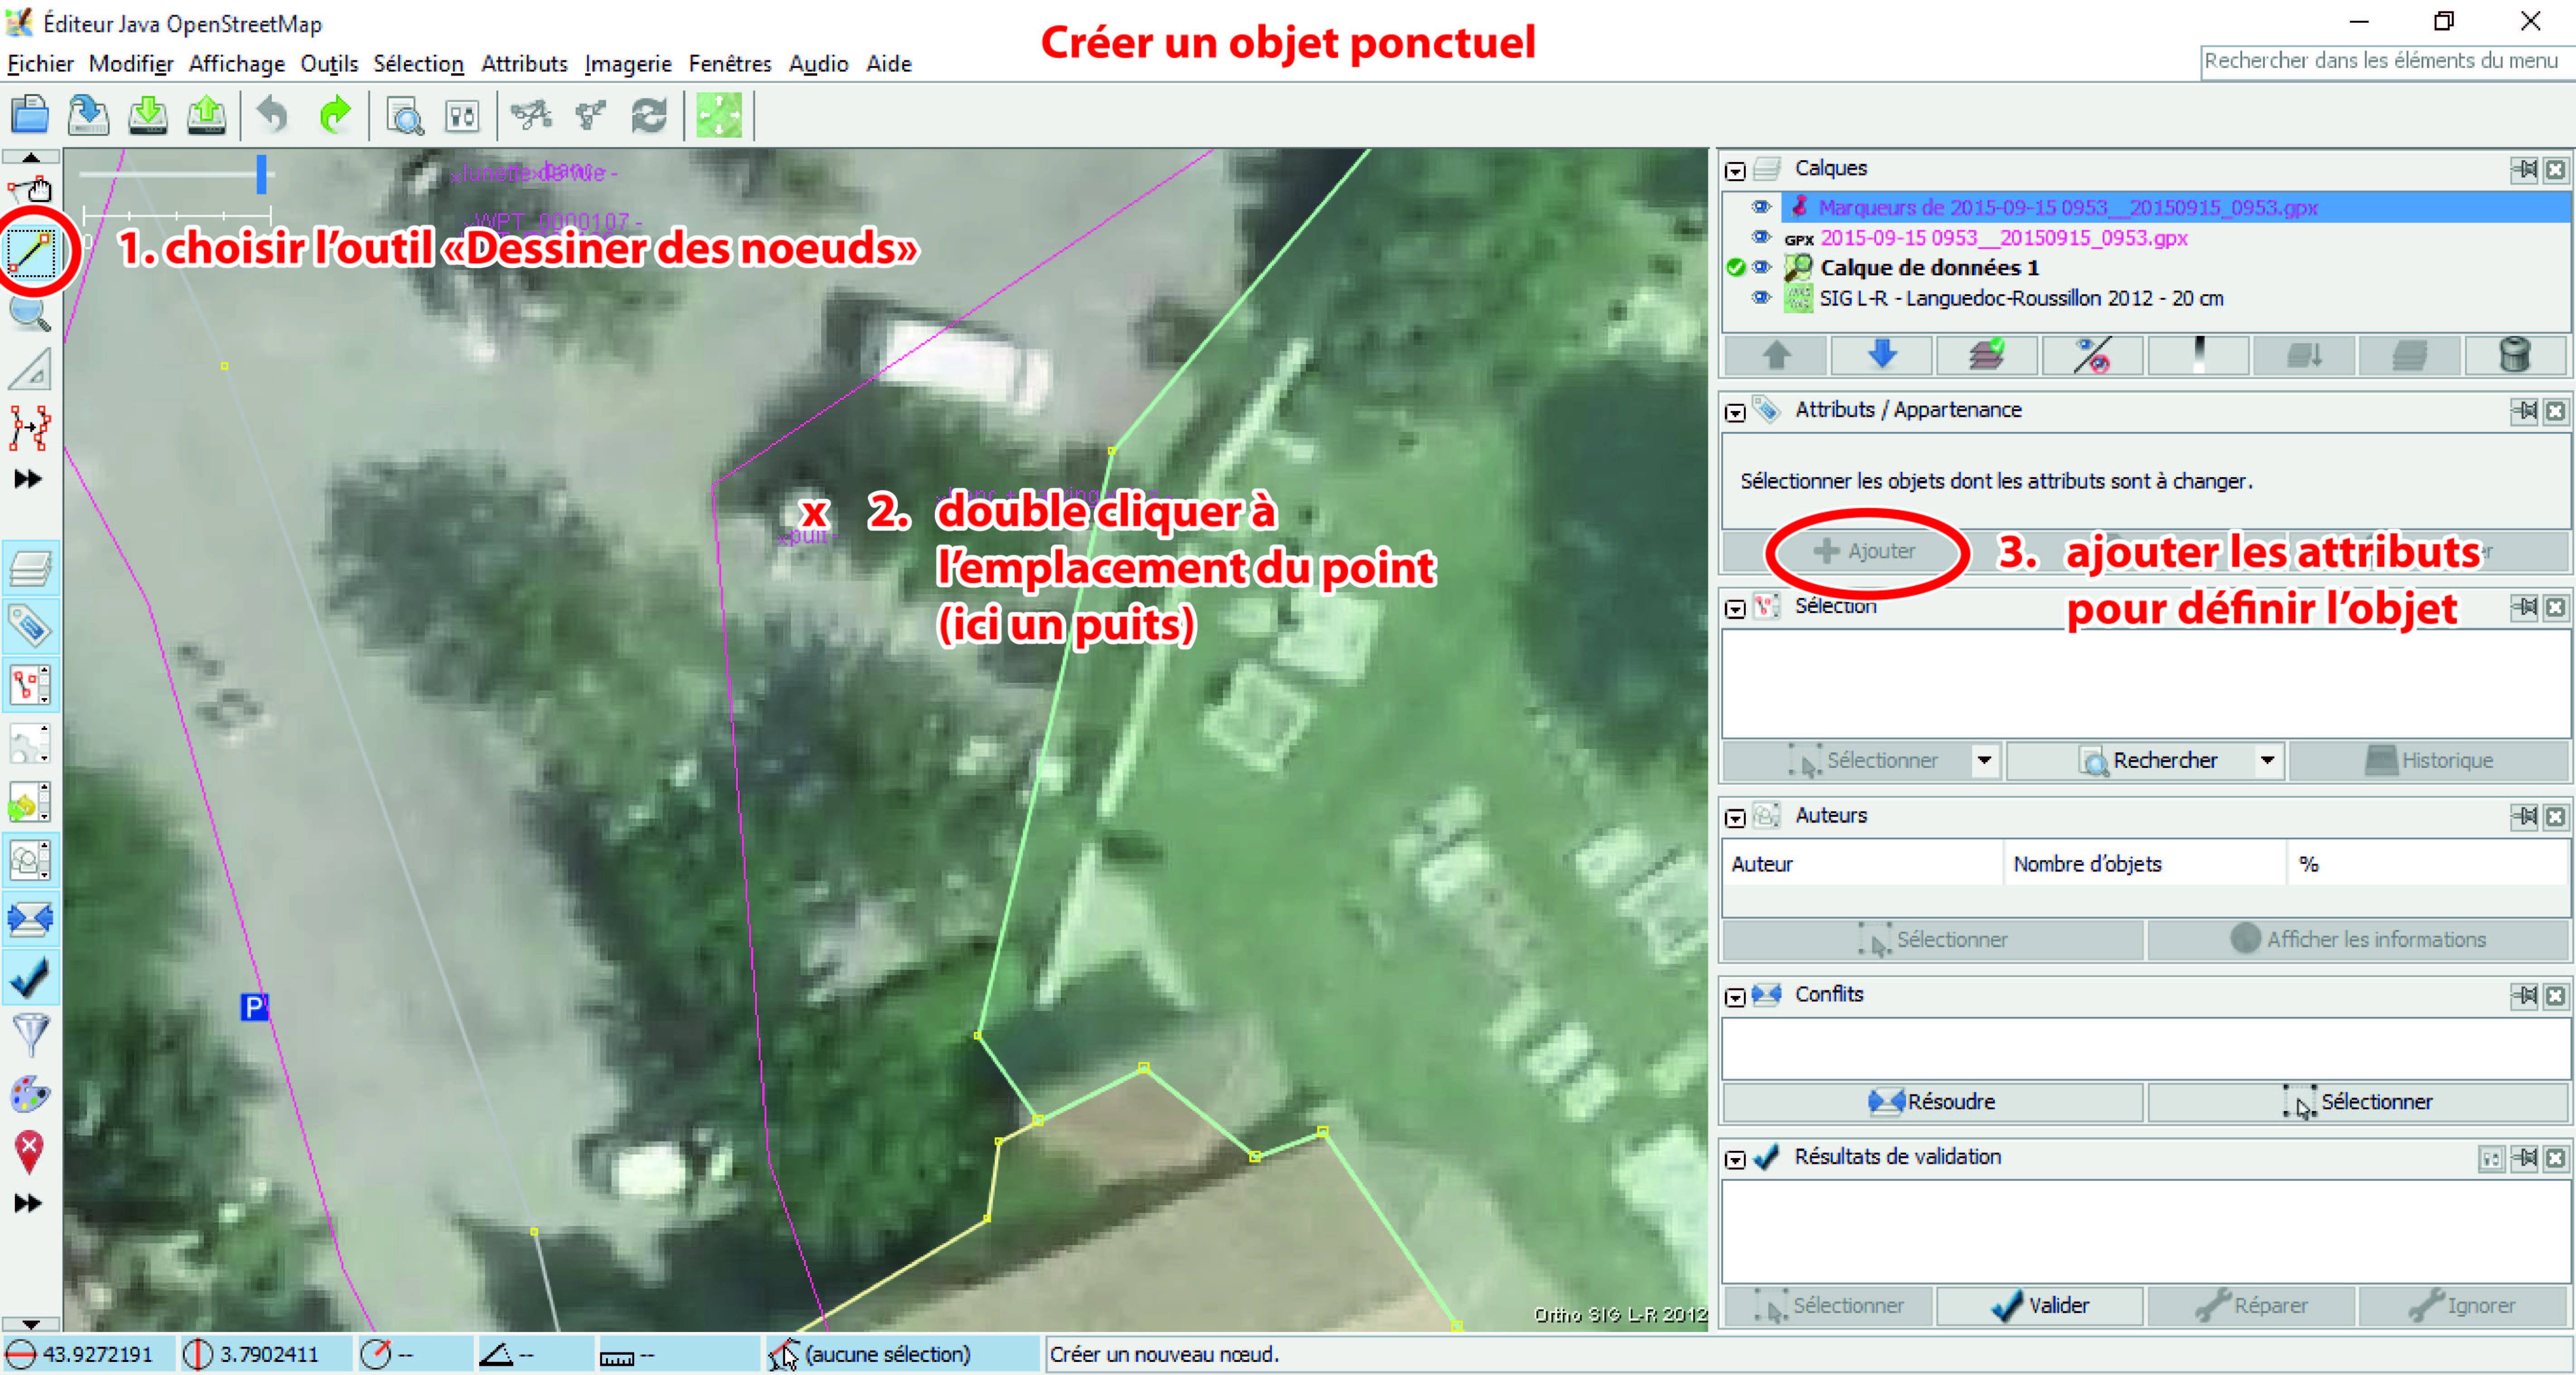Hide the Marqueurs de 2015-09-15 layer
Viewport: 2576px width, 1375px height.
tap(1761, 208)
